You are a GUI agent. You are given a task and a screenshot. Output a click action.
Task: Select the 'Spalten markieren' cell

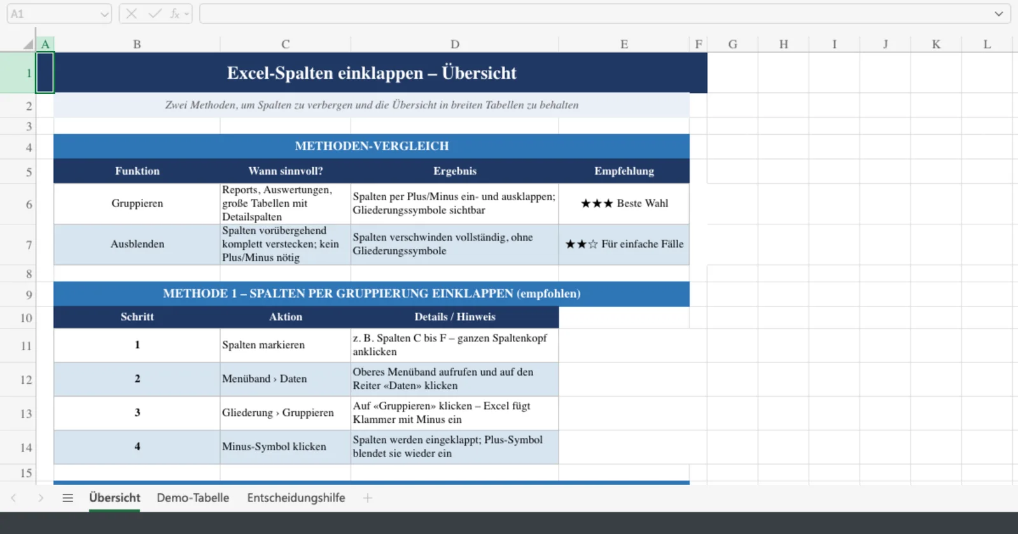(x=286, y=345)
